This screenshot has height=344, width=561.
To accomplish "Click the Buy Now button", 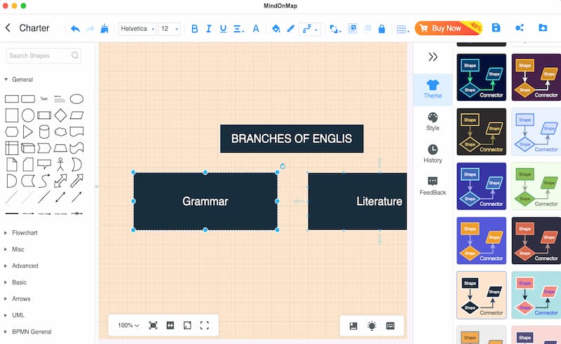I will pyautogui.click(x=449, y=28).
